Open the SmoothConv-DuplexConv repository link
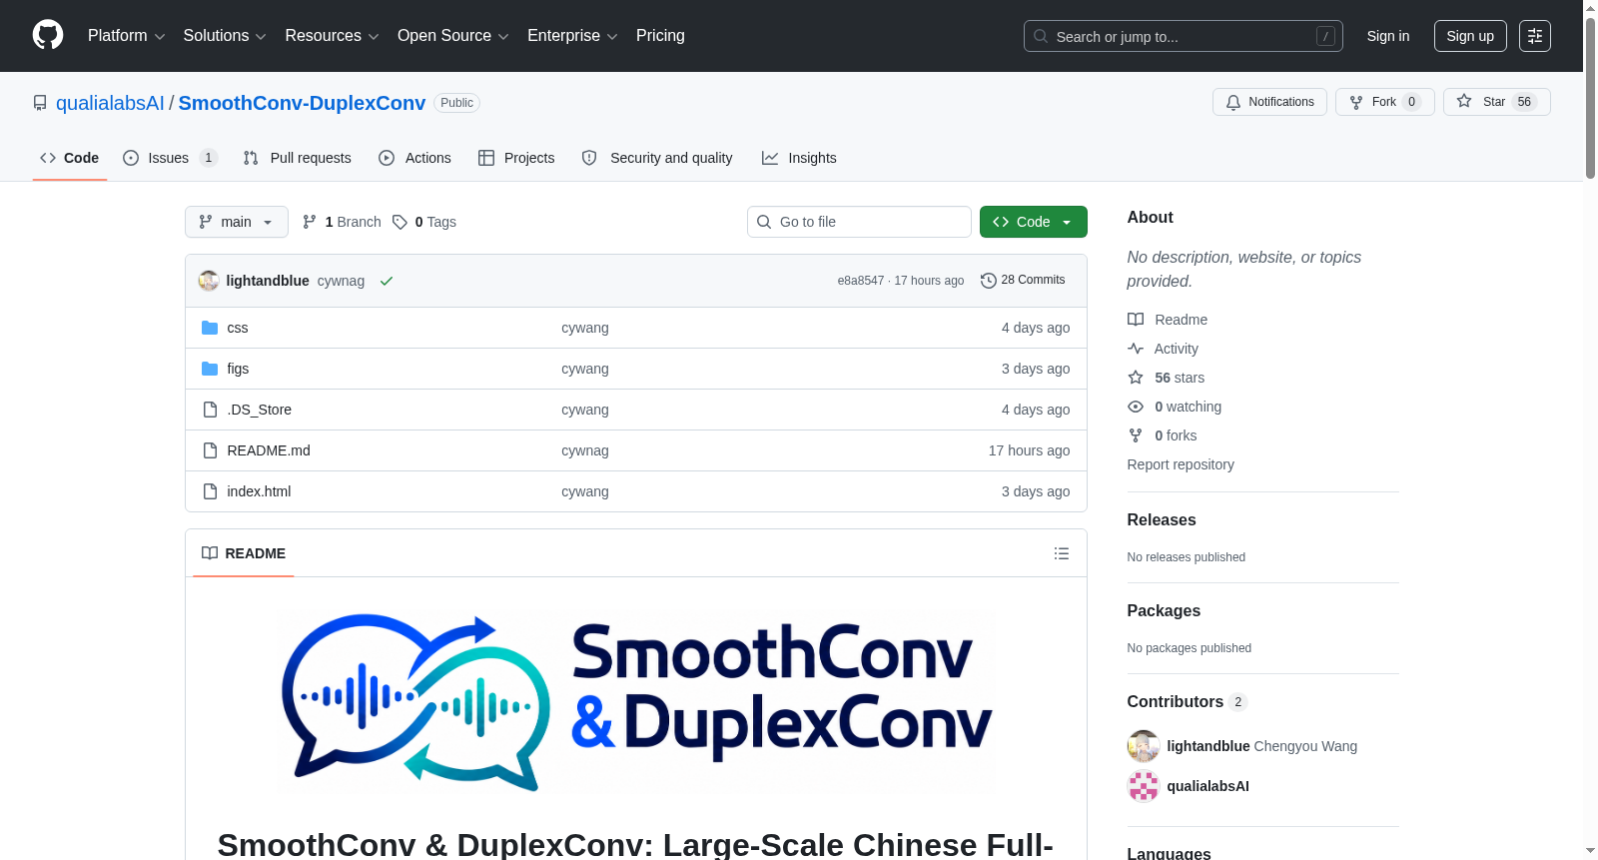This screenshot has height=860, width=1598. (302, 103)
